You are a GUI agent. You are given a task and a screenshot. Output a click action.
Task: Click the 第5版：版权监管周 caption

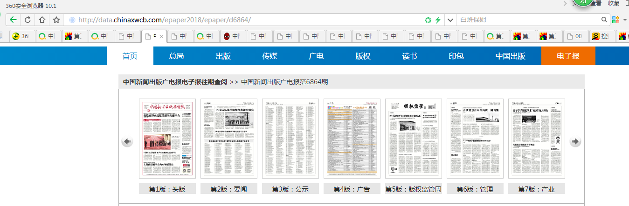coord(414,189)
